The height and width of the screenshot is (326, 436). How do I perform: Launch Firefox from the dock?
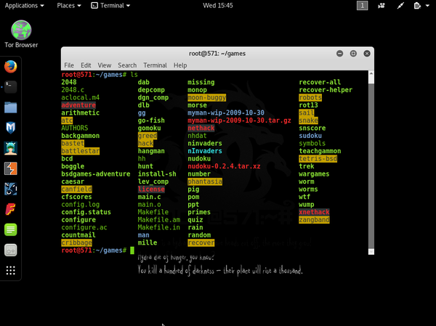coord(11,67)
